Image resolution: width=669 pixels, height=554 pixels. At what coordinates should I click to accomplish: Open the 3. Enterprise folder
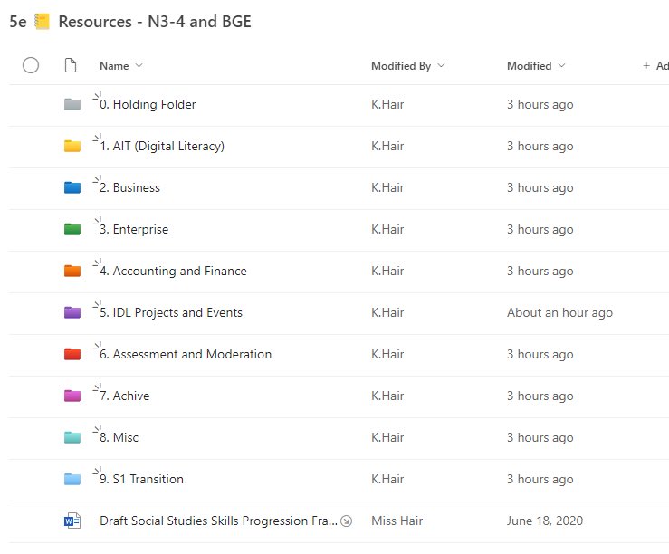(134, 229)
